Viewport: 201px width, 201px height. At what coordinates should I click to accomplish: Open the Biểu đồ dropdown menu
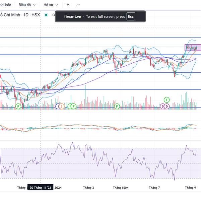click(27, 5)
